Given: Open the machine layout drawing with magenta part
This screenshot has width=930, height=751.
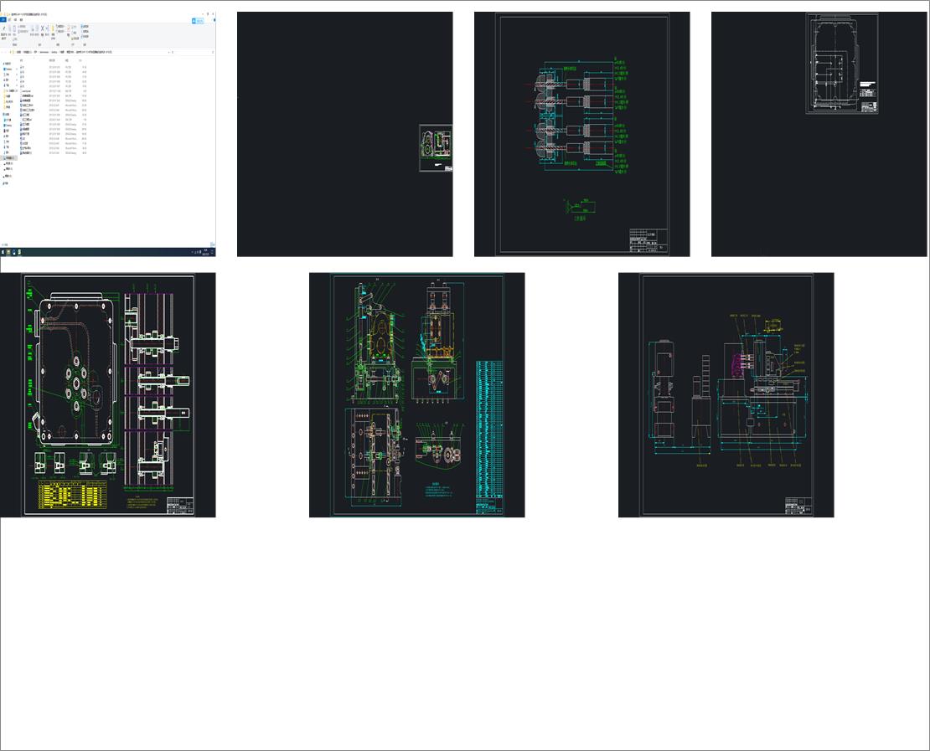Looking at the screenshot, I should pos(726,395).
